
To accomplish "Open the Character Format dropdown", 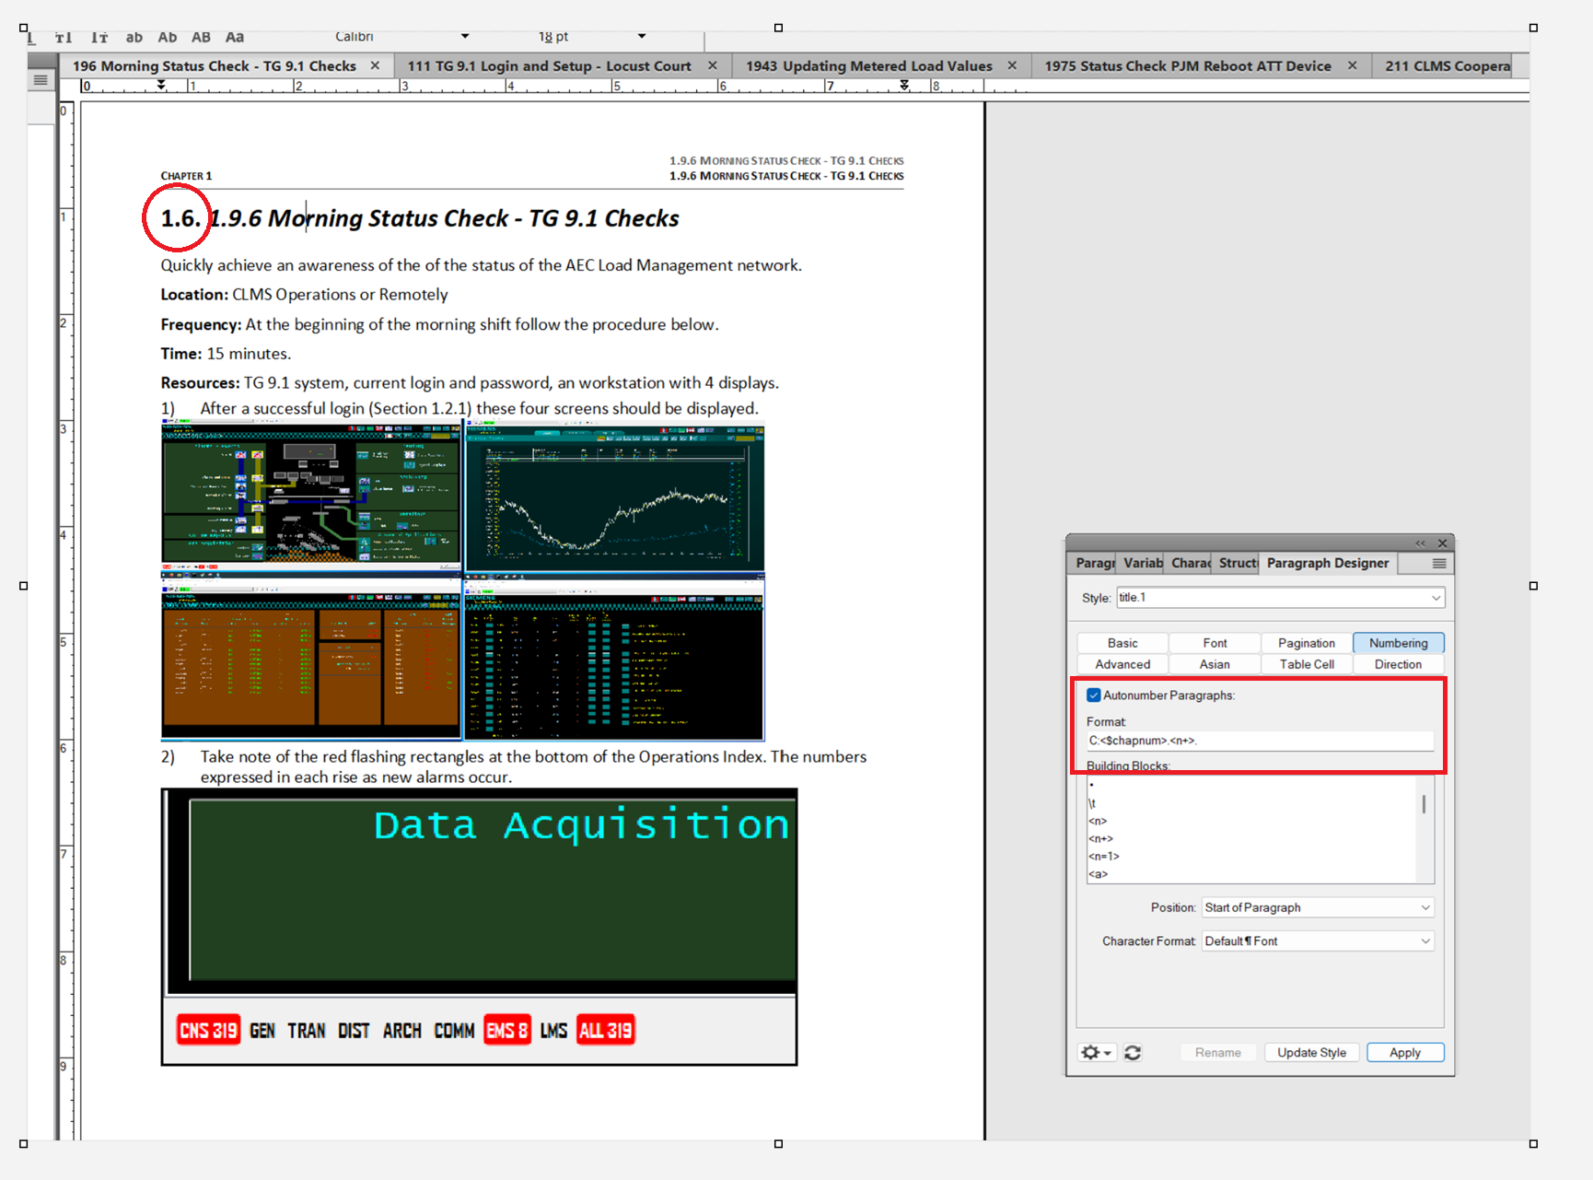I will coord(1317,940).
